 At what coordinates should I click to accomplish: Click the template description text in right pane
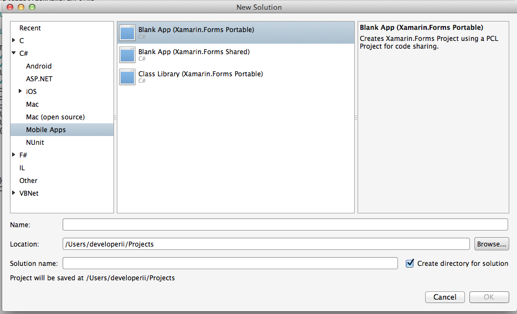tap(428, 43)
